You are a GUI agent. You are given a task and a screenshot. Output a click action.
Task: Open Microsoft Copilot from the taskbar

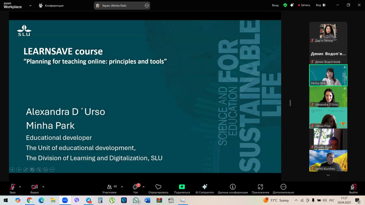tap(18, 200)
